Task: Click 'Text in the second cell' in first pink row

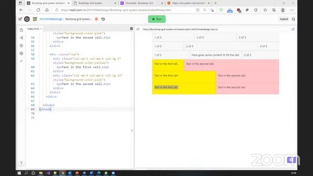Action: point(200,64)
